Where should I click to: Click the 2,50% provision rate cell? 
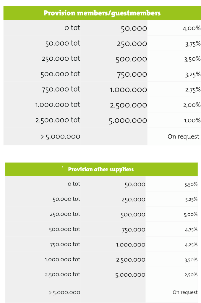coord(191,275)
